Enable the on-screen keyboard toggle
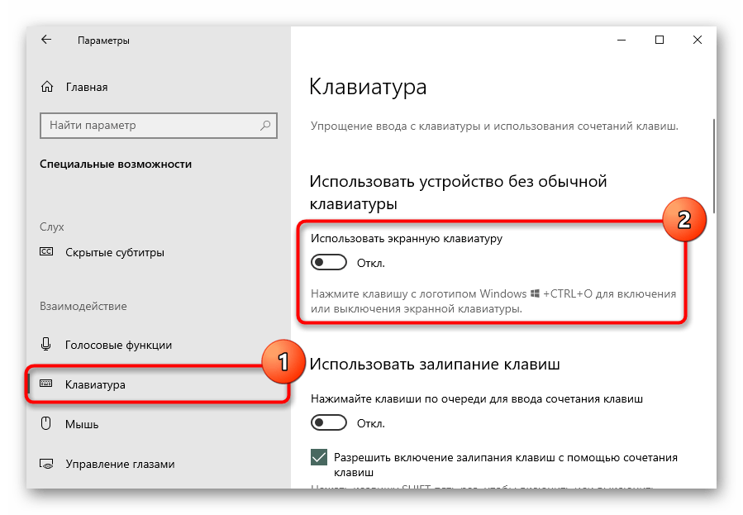This screenshot has height=515, width=743. 328,263
